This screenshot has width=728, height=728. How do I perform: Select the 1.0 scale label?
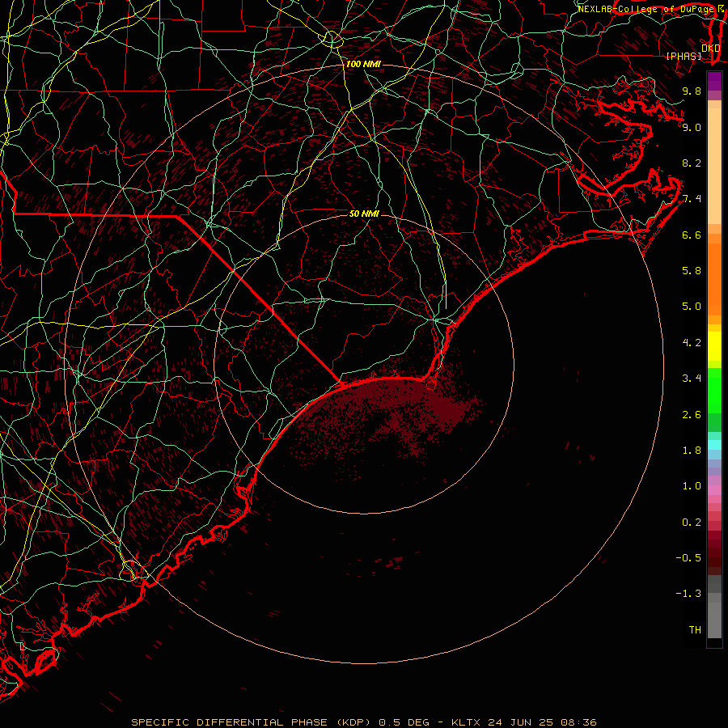coord(692,486)
